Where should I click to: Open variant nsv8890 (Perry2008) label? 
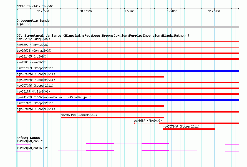[32, 45]
